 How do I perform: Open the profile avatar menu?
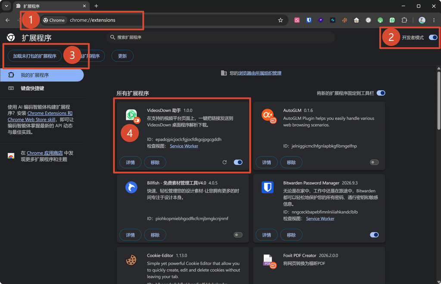tap(422, 20)
